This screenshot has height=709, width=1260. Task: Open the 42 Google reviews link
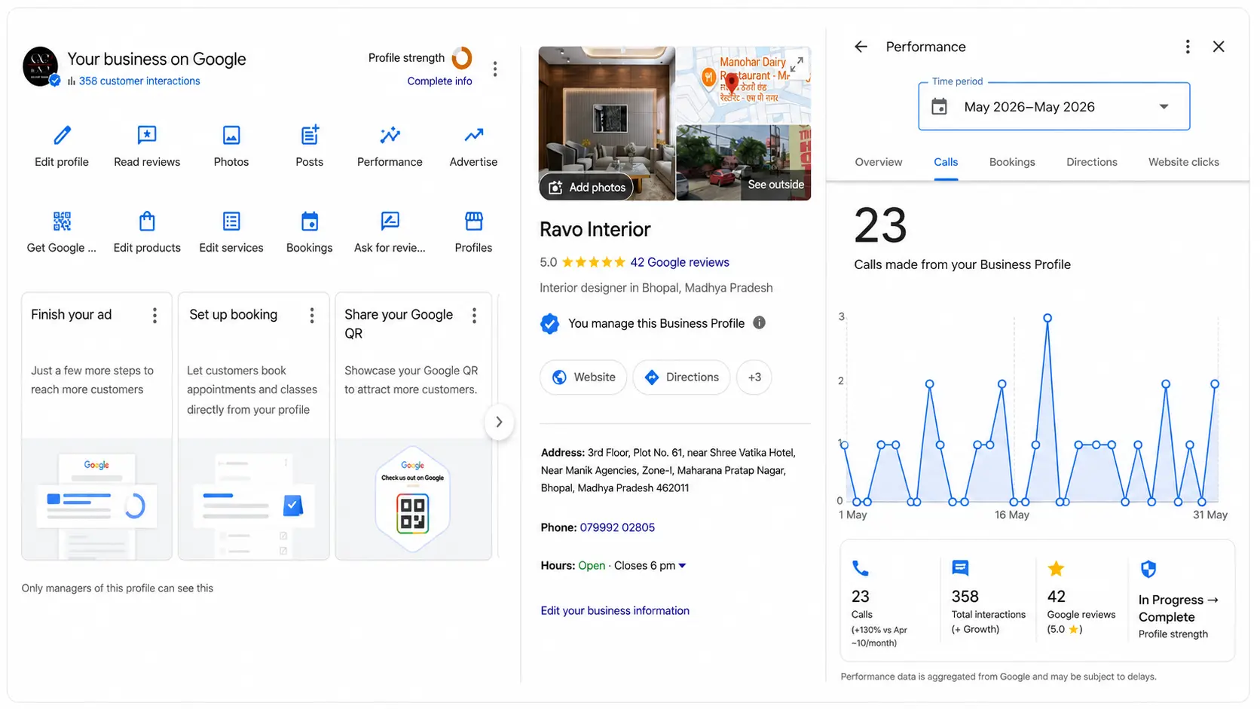tap(680, 262)
